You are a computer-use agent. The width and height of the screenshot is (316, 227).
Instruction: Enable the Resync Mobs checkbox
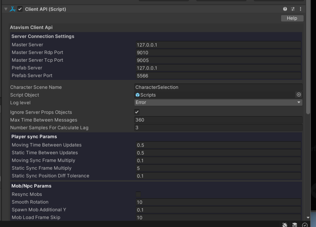pos(138,194)
